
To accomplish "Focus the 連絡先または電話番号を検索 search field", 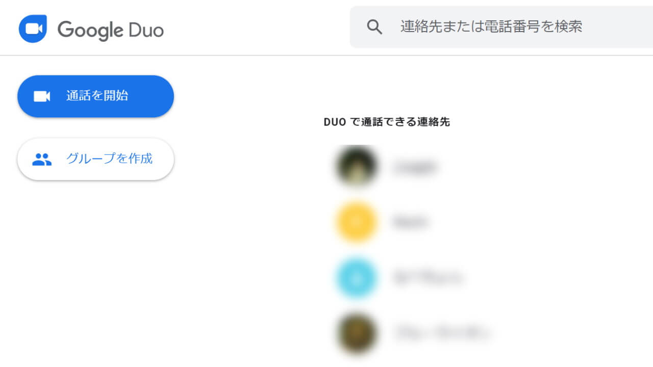I will (x=501, y=27).
